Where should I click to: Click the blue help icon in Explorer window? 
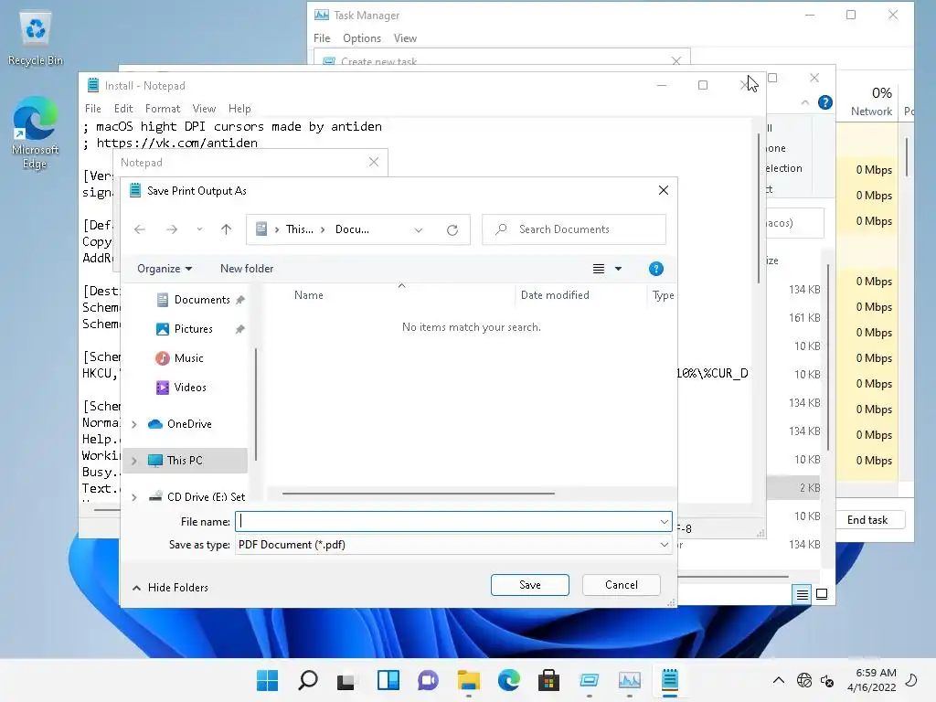(x=825, y=102)
